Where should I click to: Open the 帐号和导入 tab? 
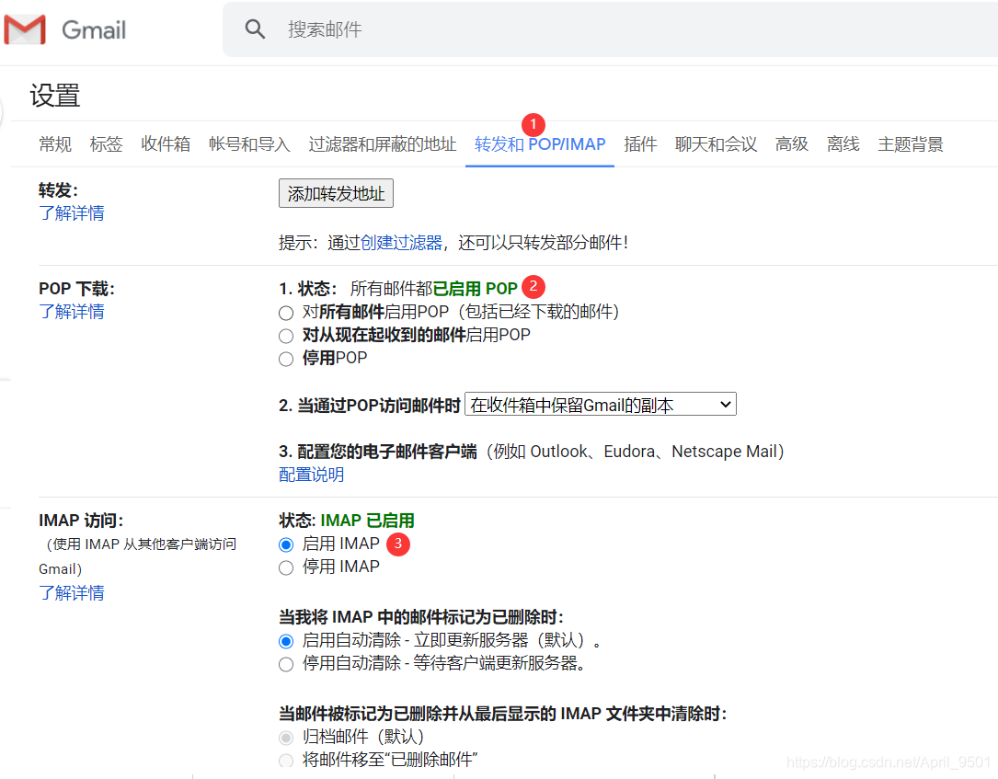click(249, 144)
